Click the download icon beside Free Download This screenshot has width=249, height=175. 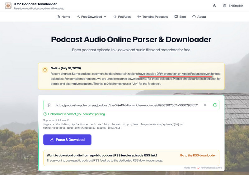[x=78, y=17]
